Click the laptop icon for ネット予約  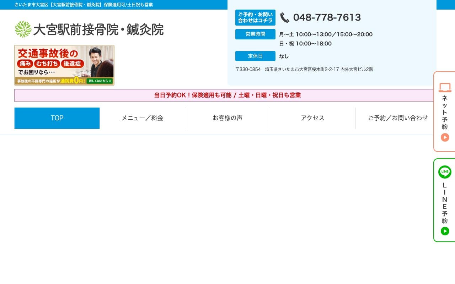[445, 87]
